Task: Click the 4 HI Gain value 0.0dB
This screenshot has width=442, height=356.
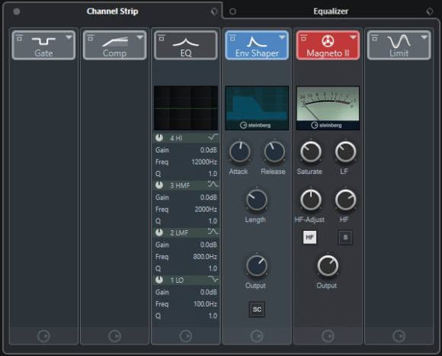Action: pyautogui.click(x=209, y=150)
